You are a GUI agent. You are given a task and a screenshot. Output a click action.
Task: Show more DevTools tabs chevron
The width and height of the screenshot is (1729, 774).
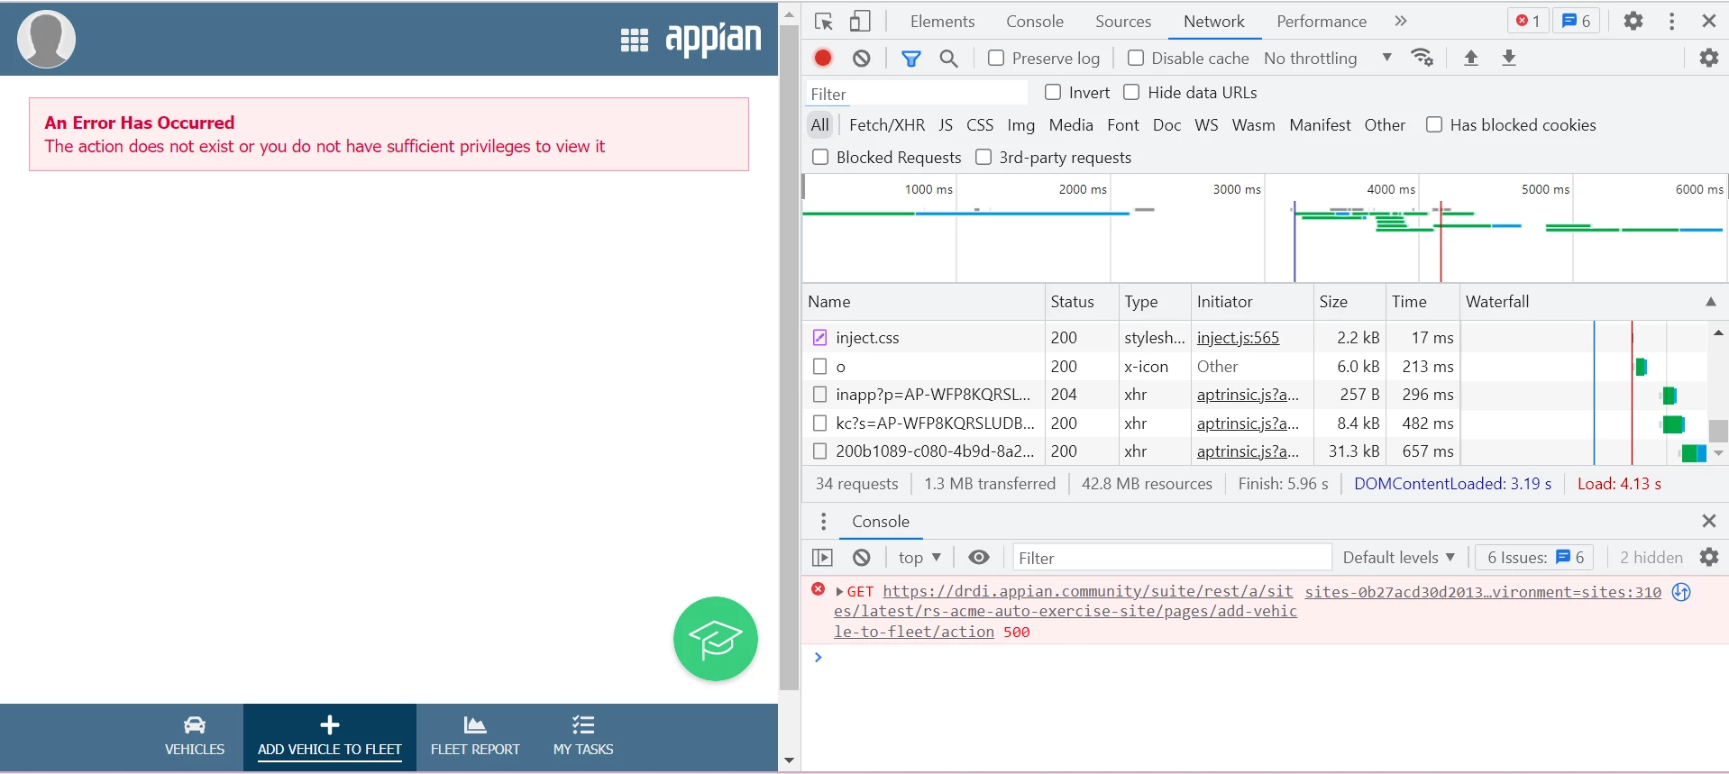pyautogui.click(x=1400, y=22)
